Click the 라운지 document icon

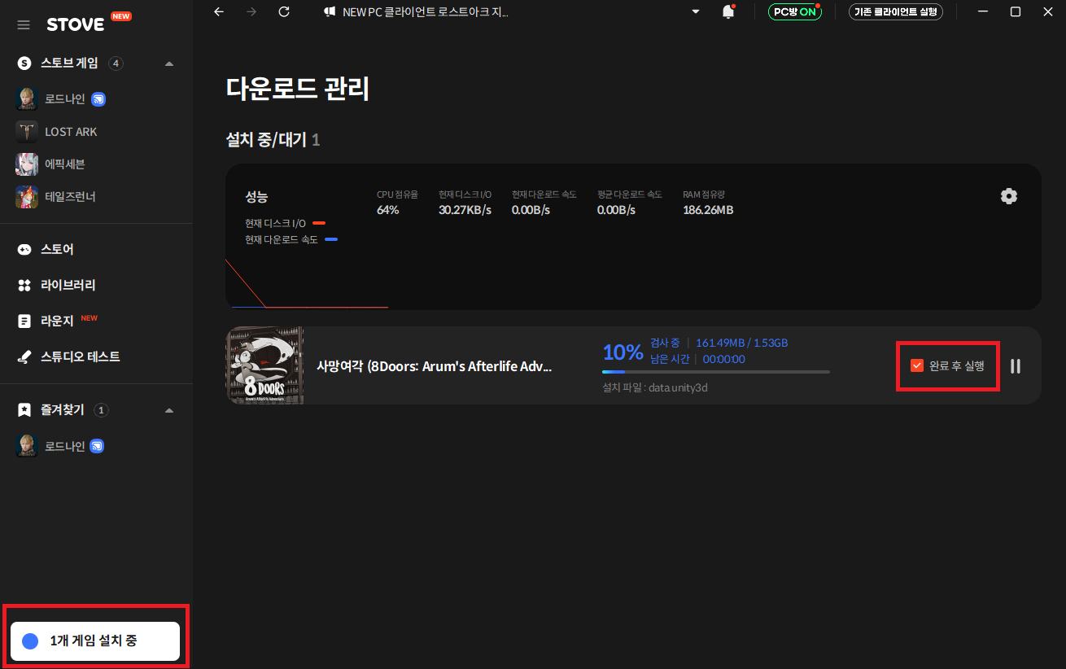[24, 321]
